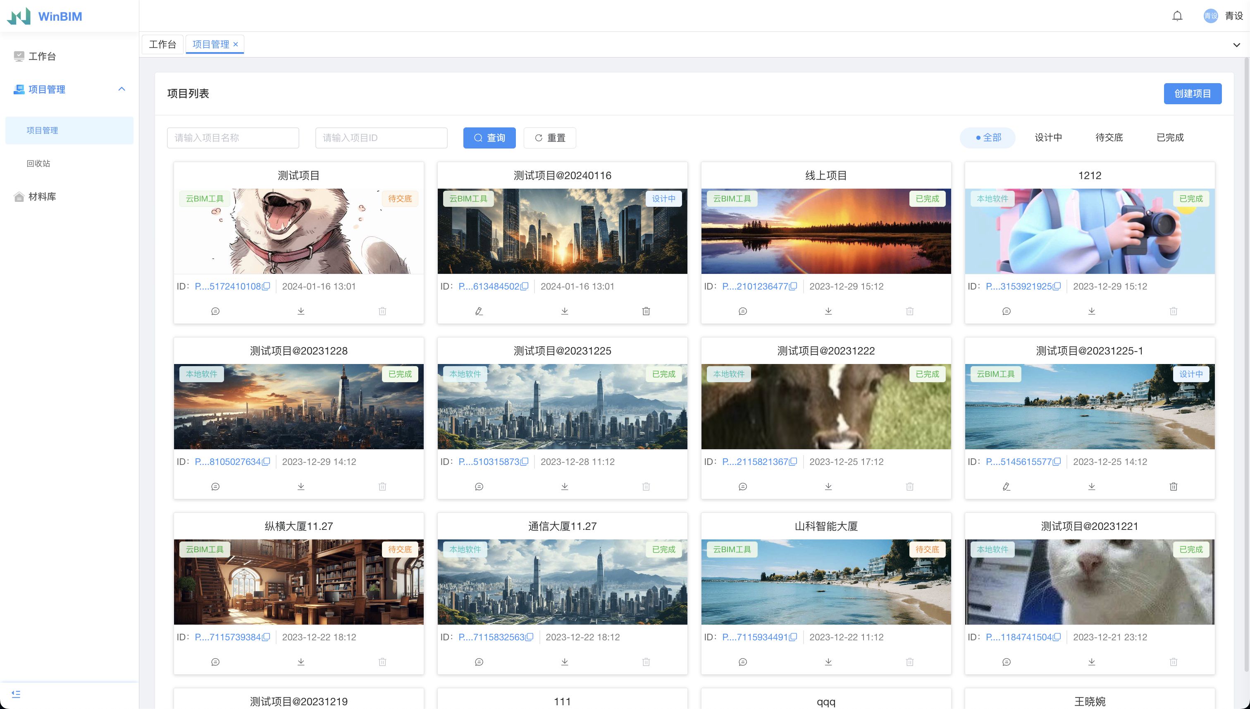The image size is (1250, 709).
Task: Open project ID link P...7115934491
Action: 755,637
